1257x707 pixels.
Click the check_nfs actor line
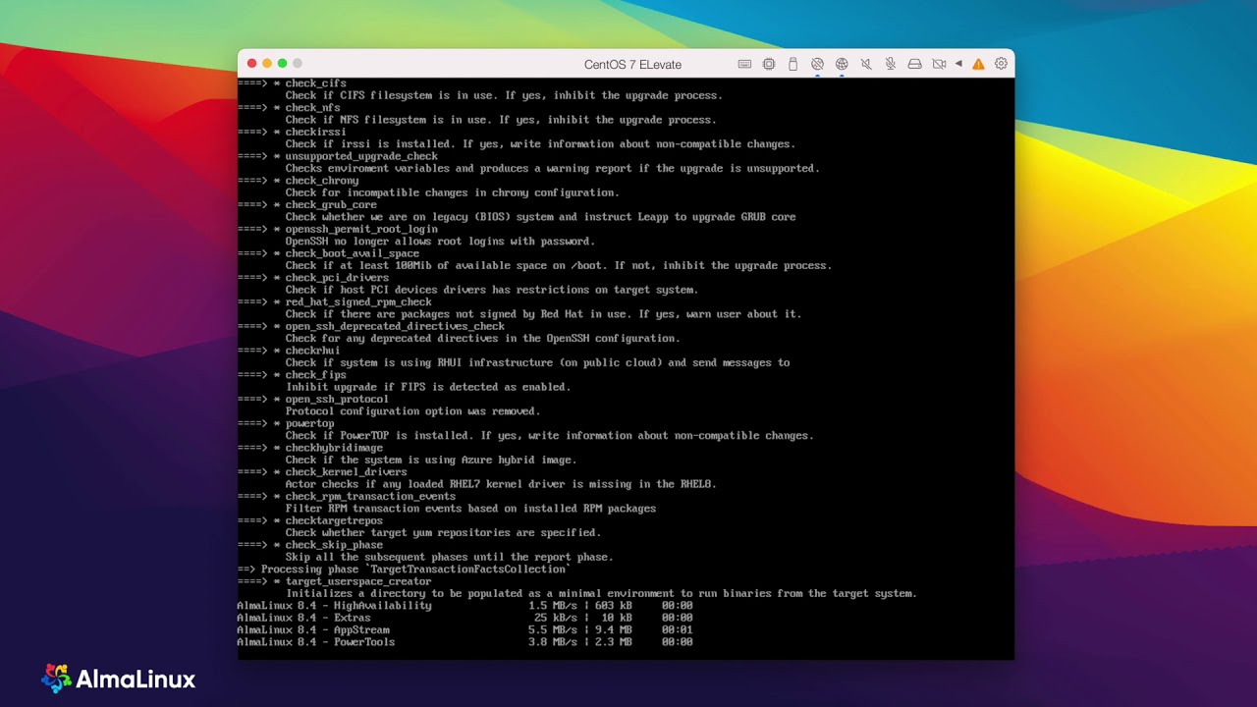pos(289,108)
